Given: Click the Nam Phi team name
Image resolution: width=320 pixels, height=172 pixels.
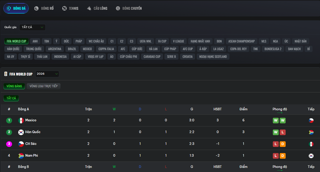Looking at the screenshot, I should pyautogui.click(x=32, y=156).
